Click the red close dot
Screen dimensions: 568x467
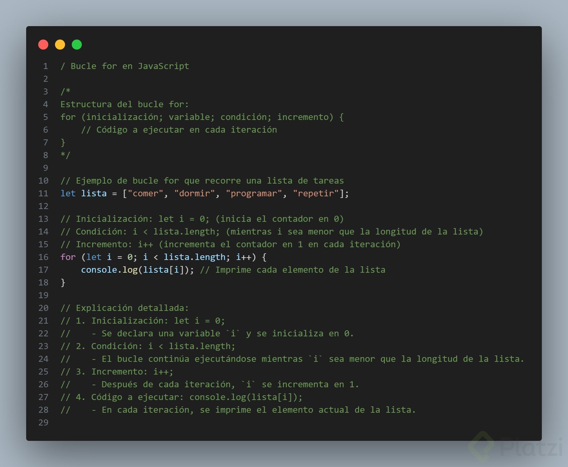point(43,45)
